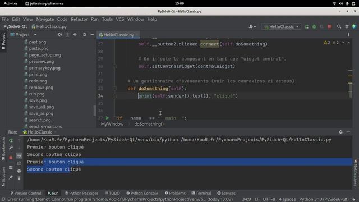Open the VCS menu
Screen dimensions: 359x202
(x=120, y=19)
